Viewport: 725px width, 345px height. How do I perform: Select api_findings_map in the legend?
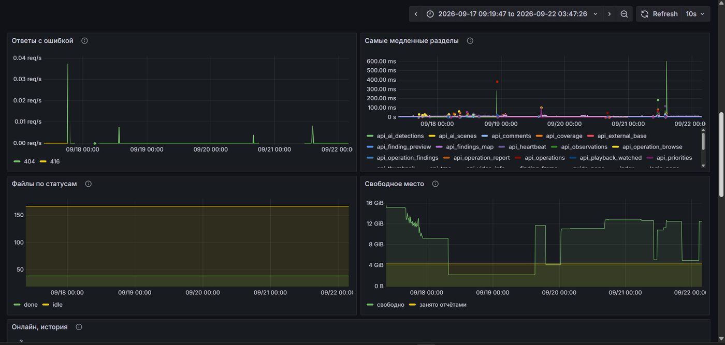click(470, 147)
